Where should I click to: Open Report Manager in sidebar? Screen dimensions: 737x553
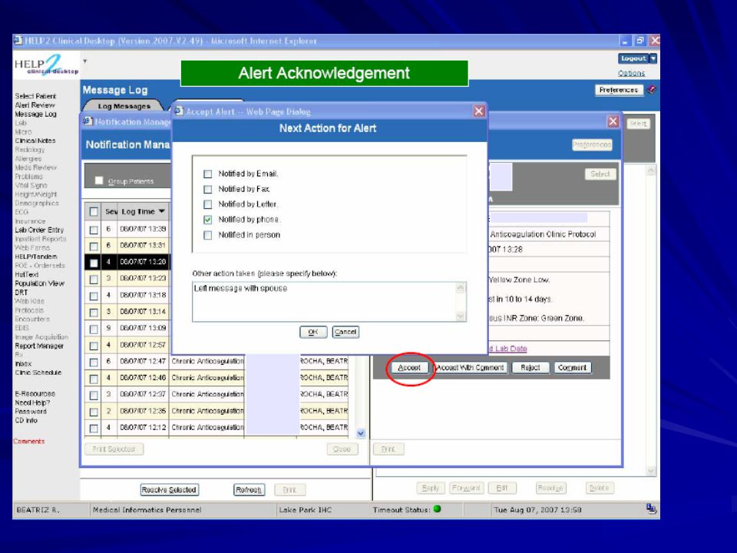click(39, 346)
